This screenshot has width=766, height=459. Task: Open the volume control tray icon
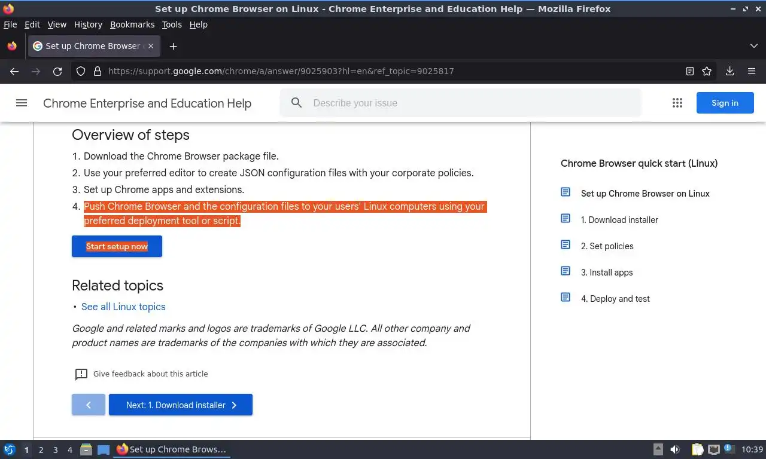675,449
